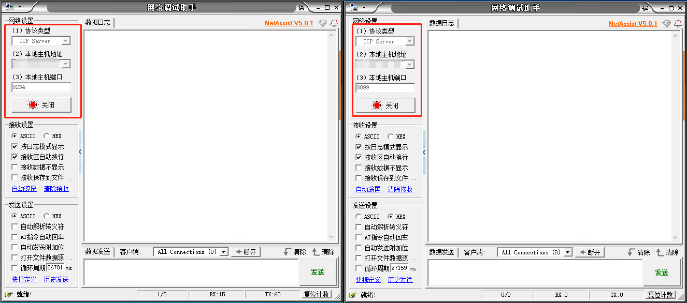
Task: Enable AT指令自动回车 in port 8899 window
Action: coord(359,237)
